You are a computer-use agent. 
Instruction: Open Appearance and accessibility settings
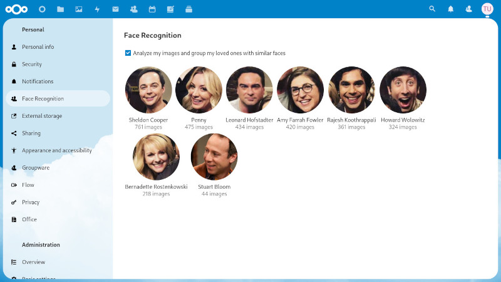(58, 150)
